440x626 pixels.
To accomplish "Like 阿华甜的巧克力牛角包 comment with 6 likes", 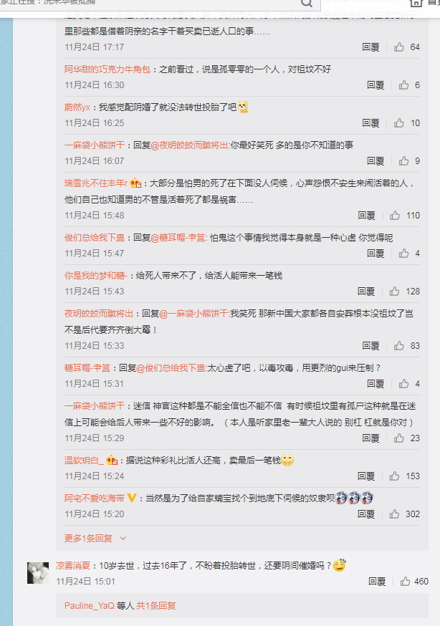I will tap(403, 85).
